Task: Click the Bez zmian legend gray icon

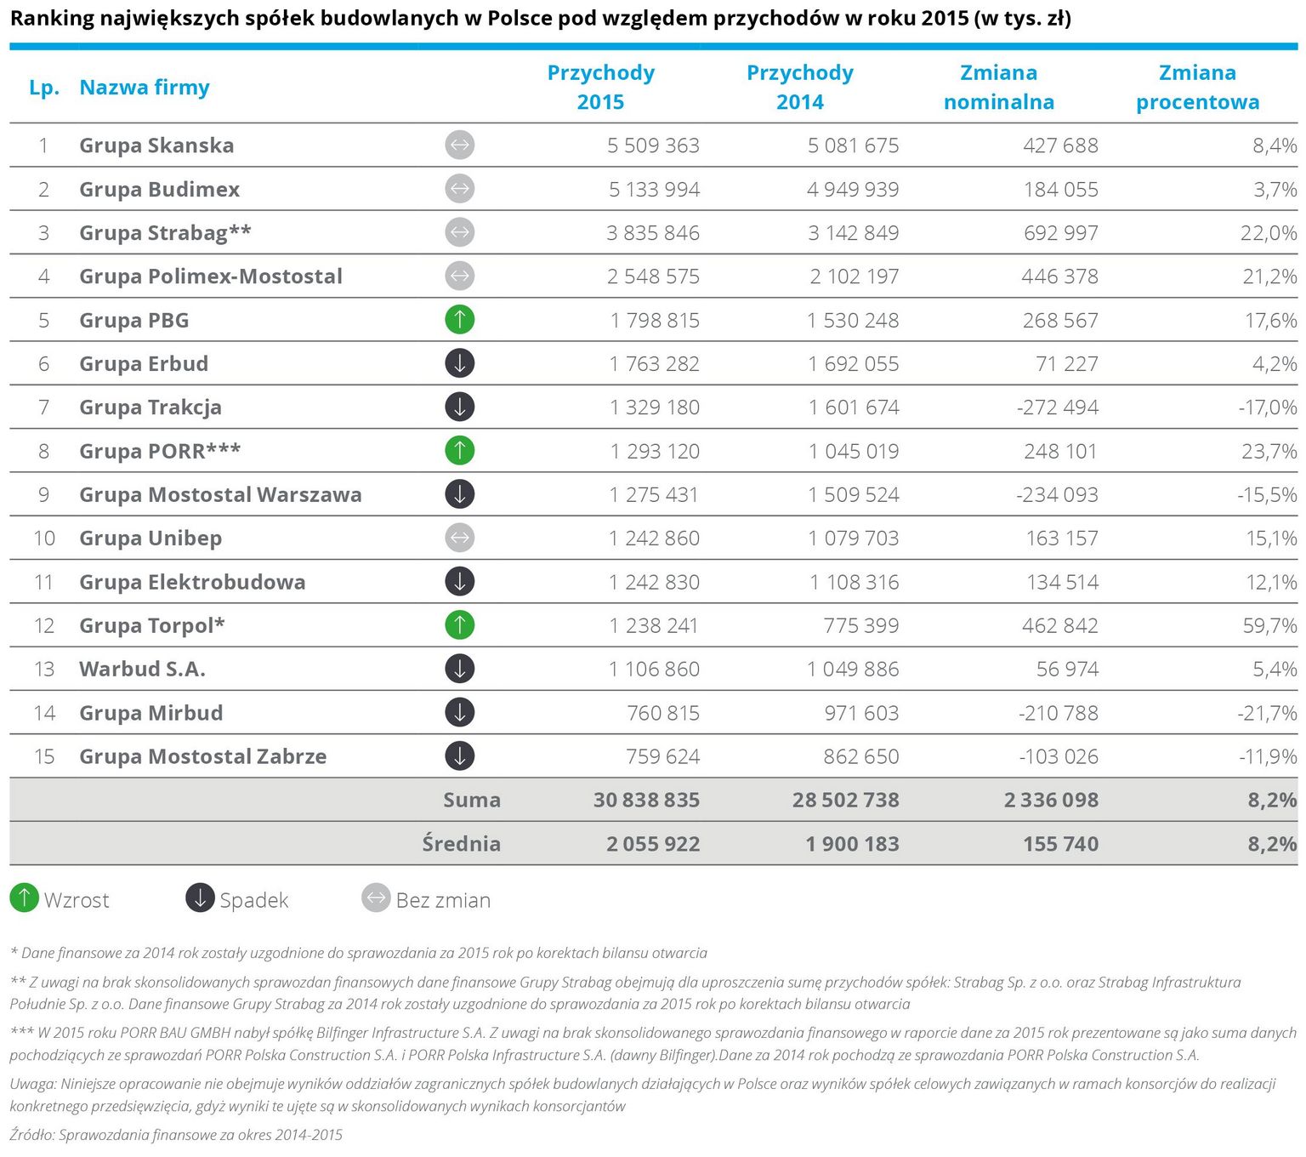Action: pos(376,898)
